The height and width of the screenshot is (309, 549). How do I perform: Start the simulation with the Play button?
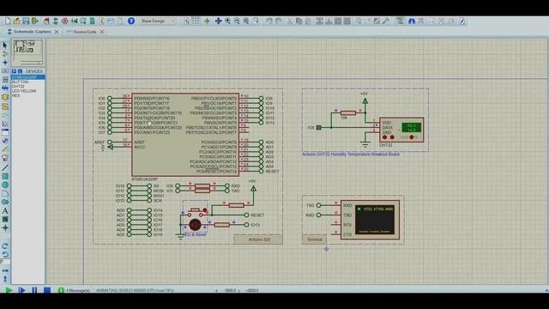click(x=9, y=290)
